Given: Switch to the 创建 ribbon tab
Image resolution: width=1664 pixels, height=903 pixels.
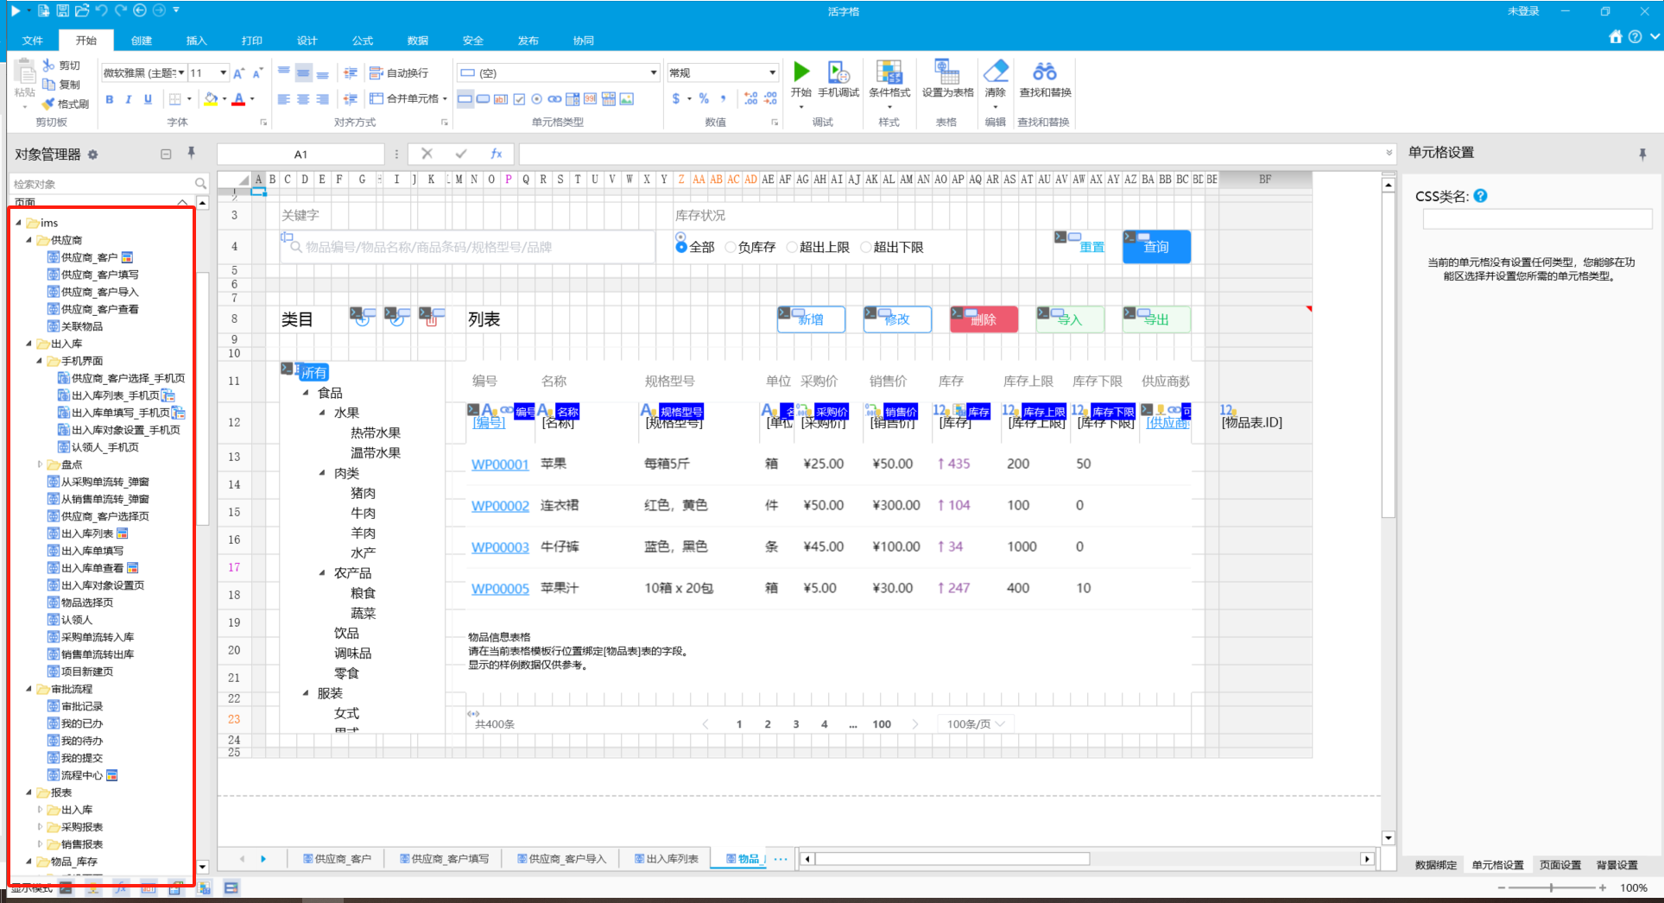Looking at the screenshot, I should pos(142,41).
